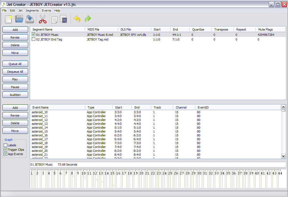Open a file using the folder icon
Screen dimensions: 288x197
pyautogui.click(x=19, y=19)
